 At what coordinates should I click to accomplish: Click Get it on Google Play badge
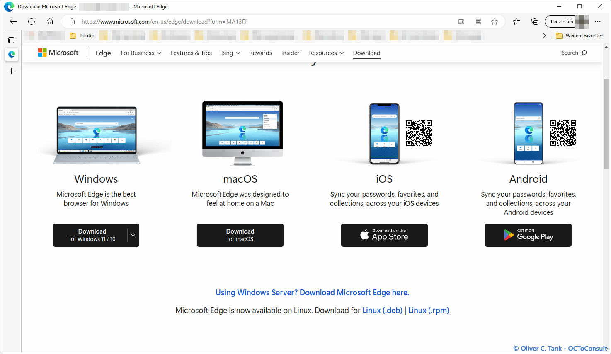528,235
